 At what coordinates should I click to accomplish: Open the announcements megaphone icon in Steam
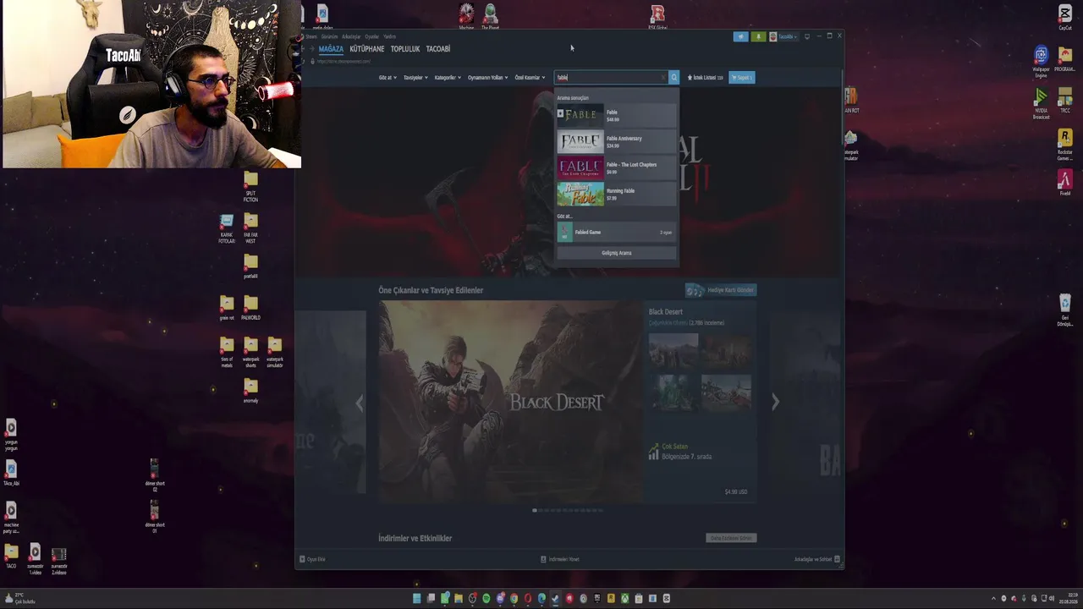click(x=740, y=36)
